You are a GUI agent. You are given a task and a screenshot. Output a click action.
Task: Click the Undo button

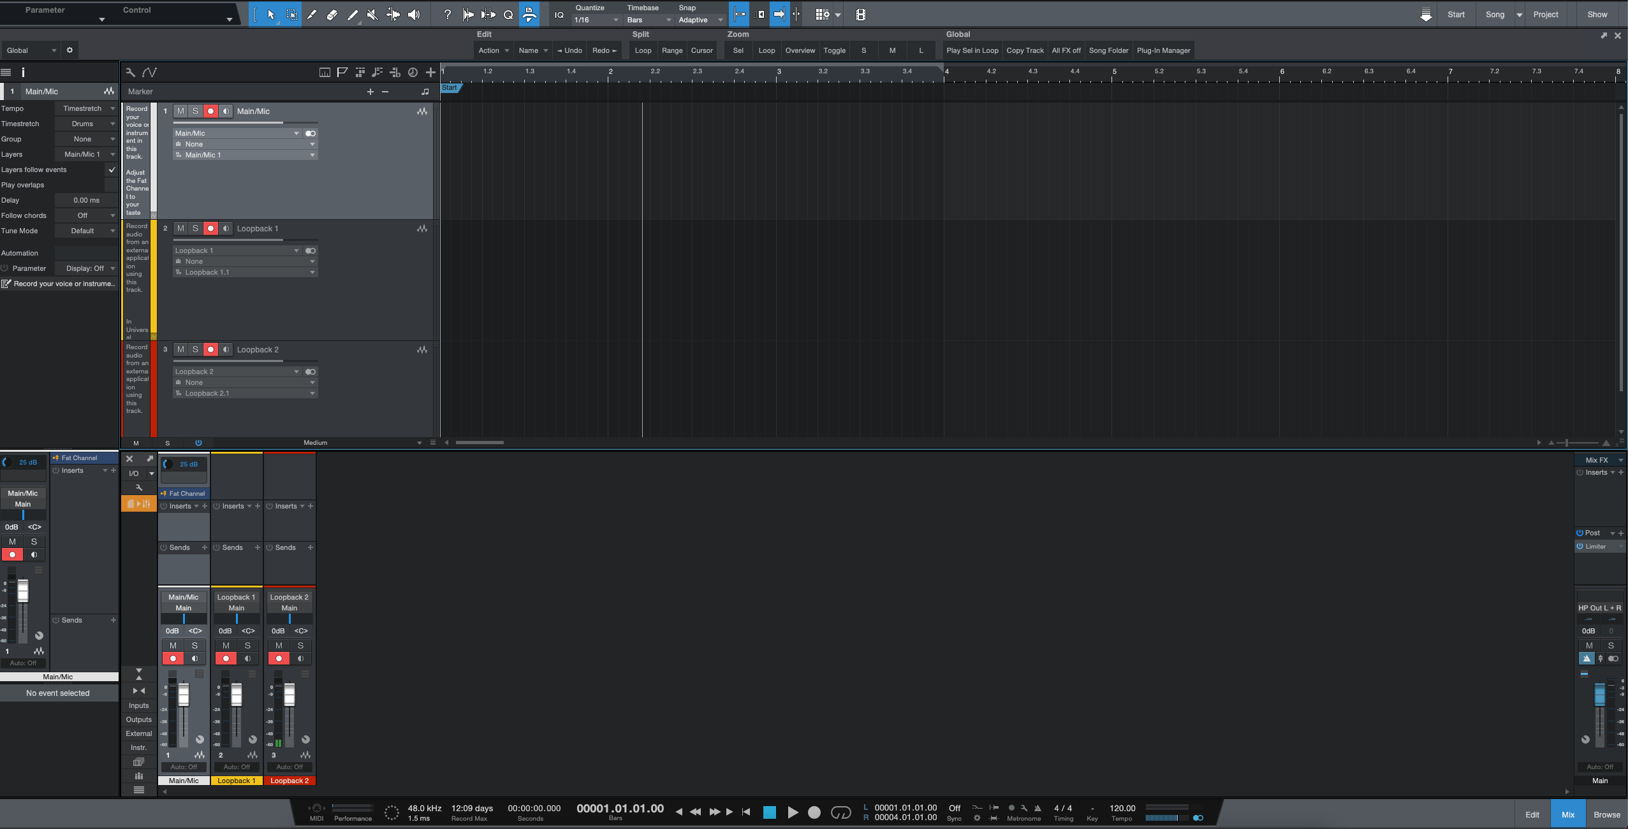point(569,50)
